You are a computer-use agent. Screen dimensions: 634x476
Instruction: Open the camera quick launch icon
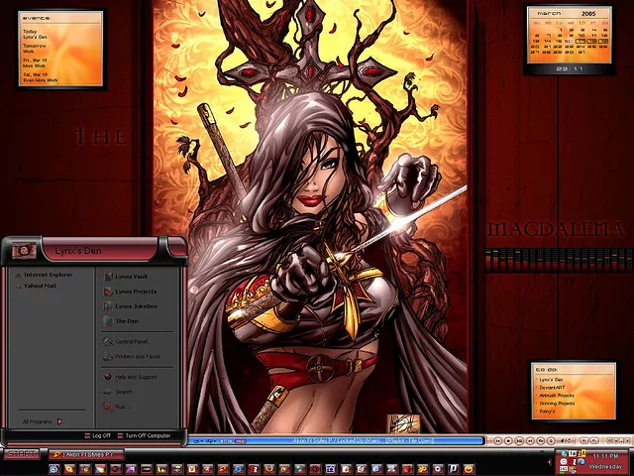point(331,469)
